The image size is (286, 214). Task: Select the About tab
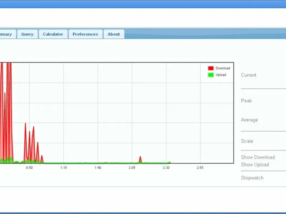click(114, 34)
